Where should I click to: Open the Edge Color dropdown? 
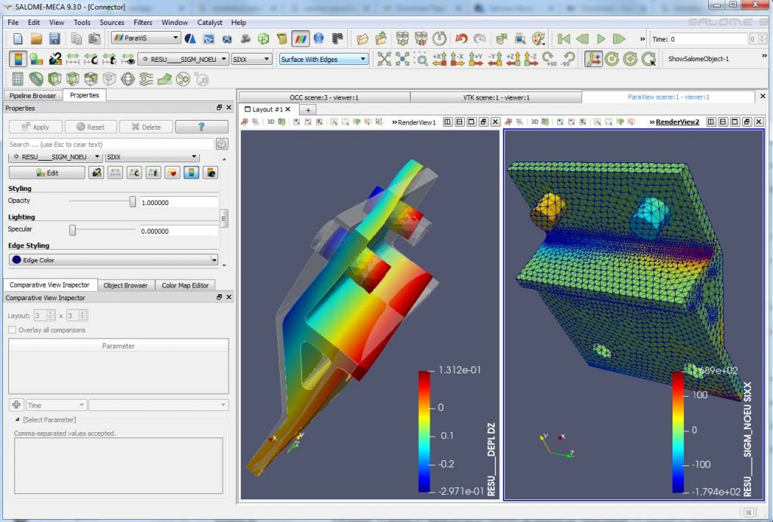[x=113, y=259]
